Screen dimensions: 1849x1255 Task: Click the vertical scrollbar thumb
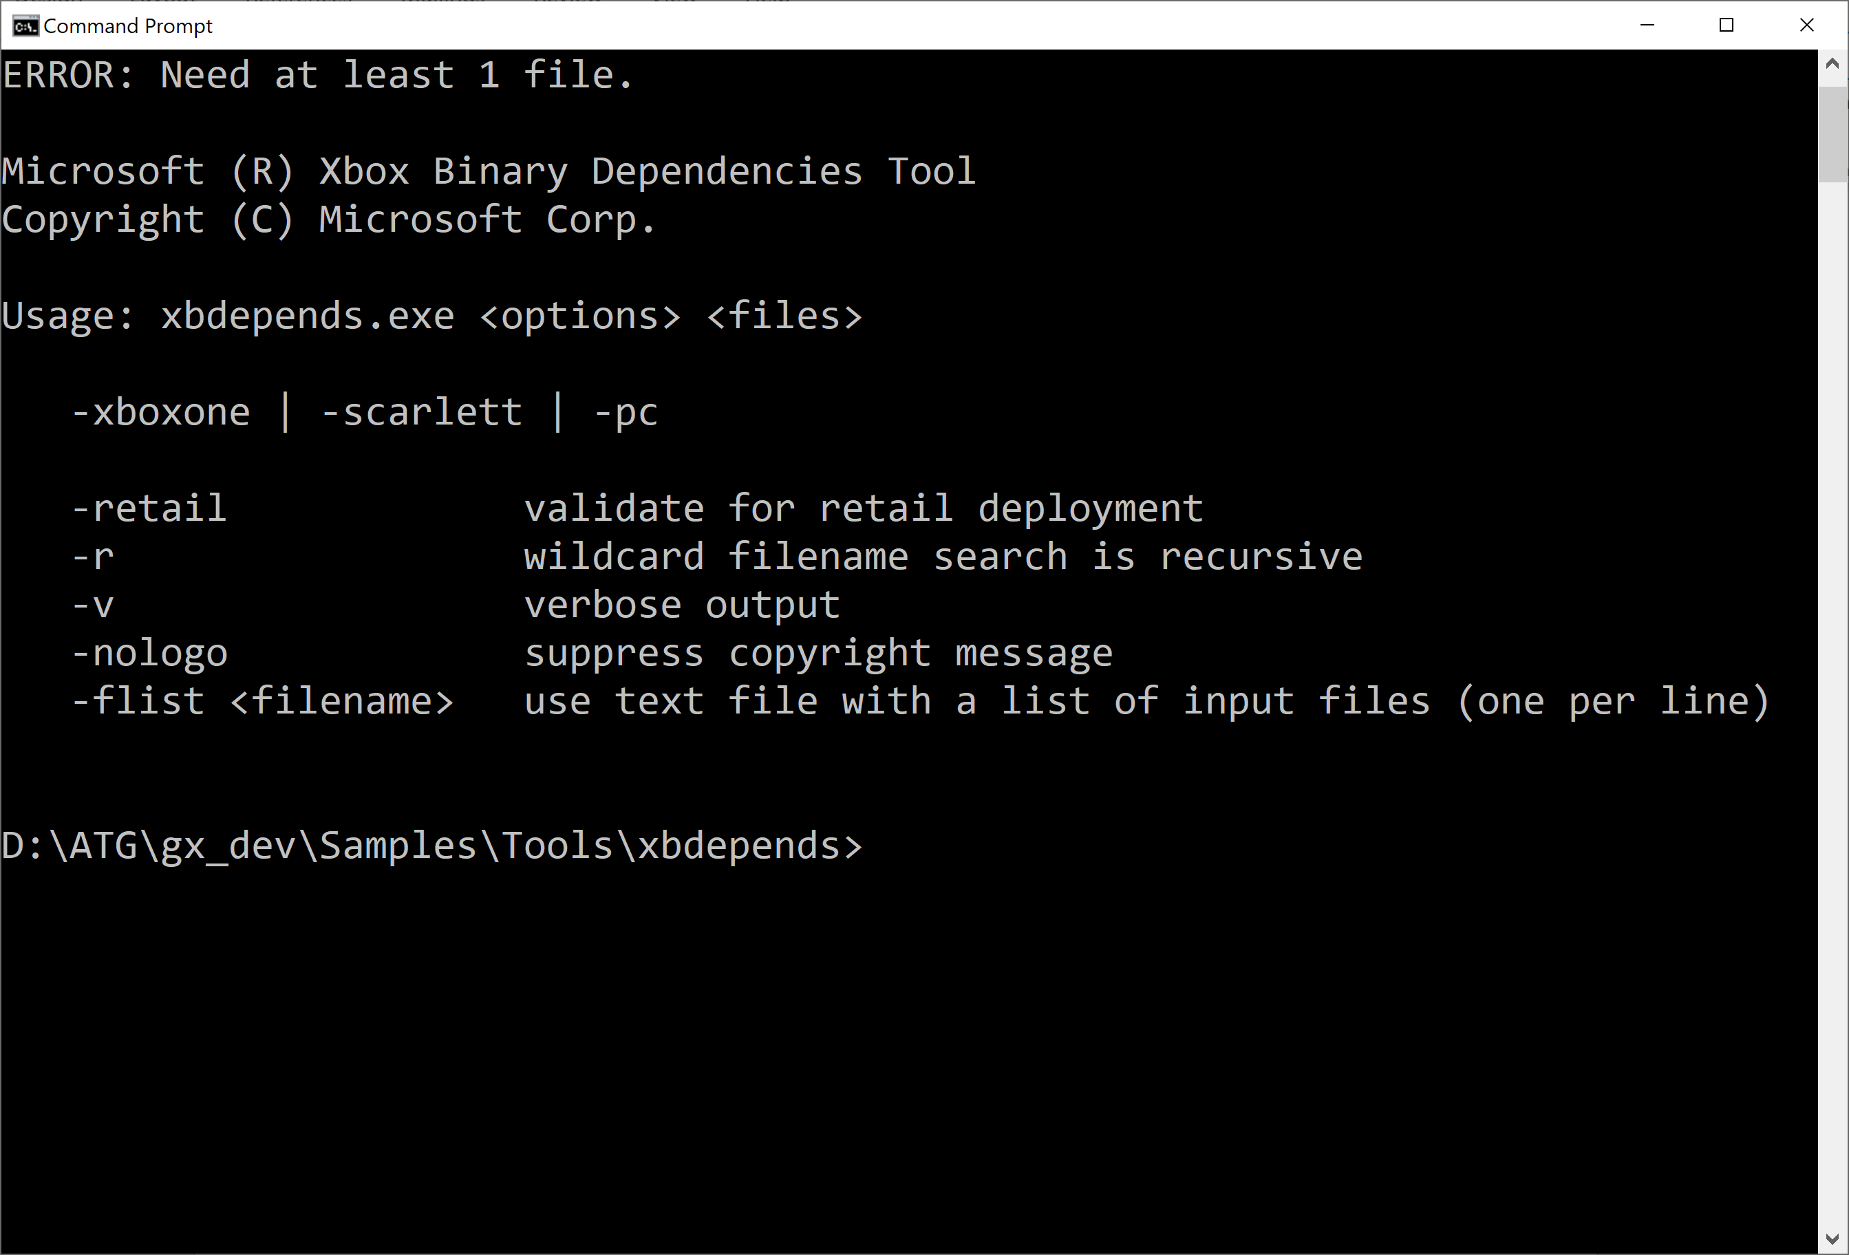point(1832,133)
